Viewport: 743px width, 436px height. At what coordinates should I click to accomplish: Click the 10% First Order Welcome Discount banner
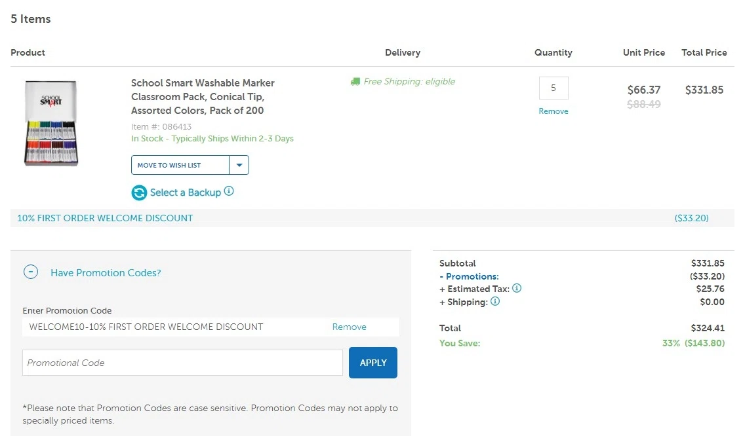105,218
